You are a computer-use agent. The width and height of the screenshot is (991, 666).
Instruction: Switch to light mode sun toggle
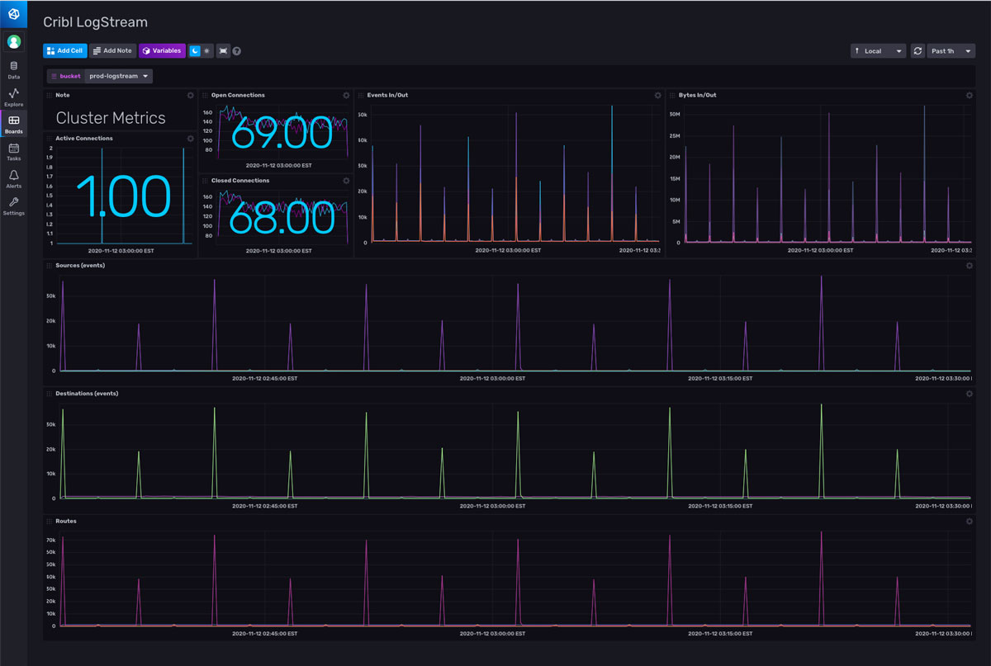click(x=206, y=51)
